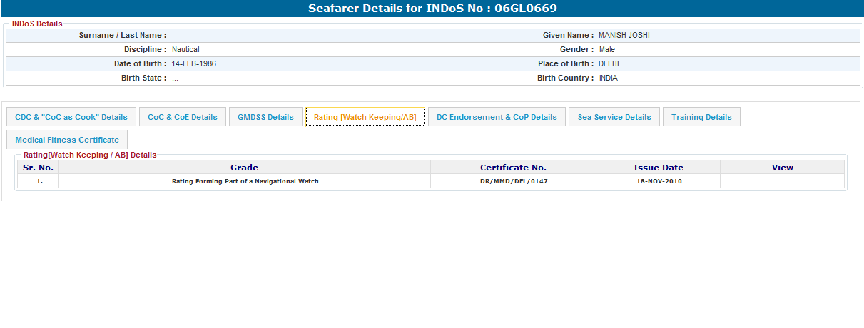Open the Sea Service Details tab
The height and width of the screenshot is (328, 864).
point(614,117)
